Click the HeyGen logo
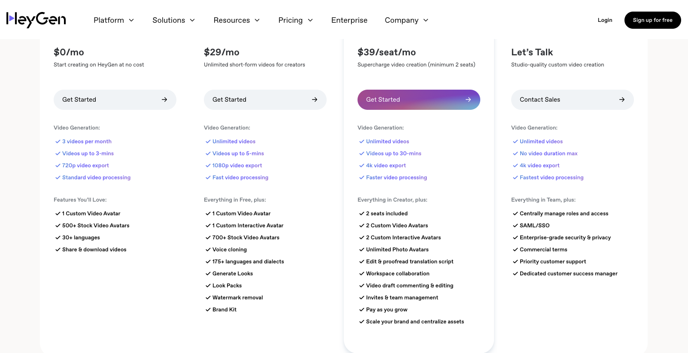Screen dimensions: 688x353 tap(36, 20)
